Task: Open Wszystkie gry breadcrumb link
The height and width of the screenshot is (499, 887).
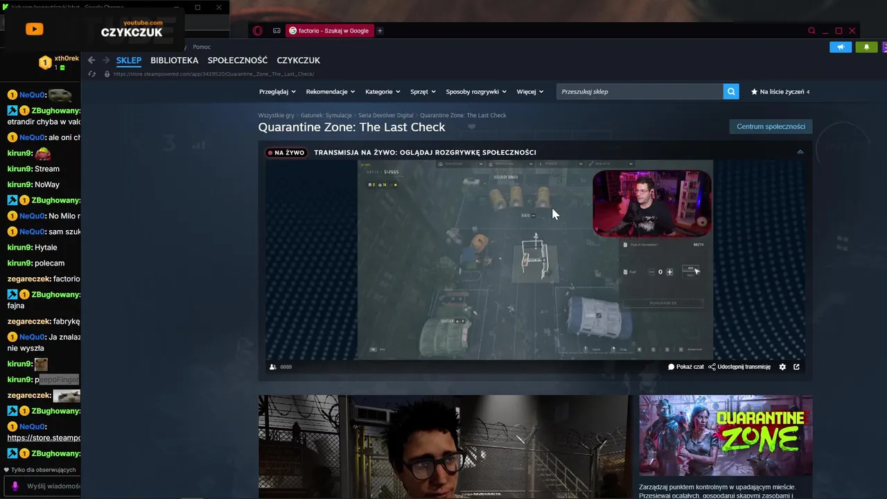Action: 276,115
